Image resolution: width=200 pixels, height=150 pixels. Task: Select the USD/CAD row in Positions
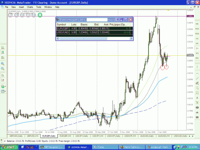click(x=94, y=32)
